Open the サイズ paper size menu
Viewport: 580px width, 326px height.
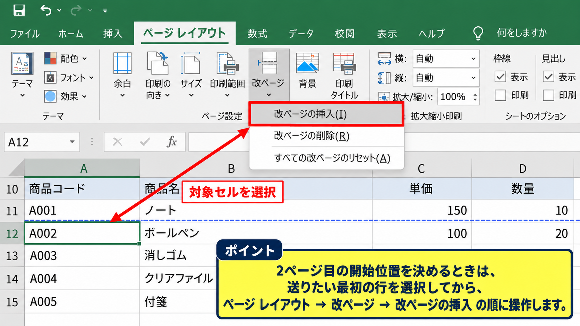click(191, 74)
